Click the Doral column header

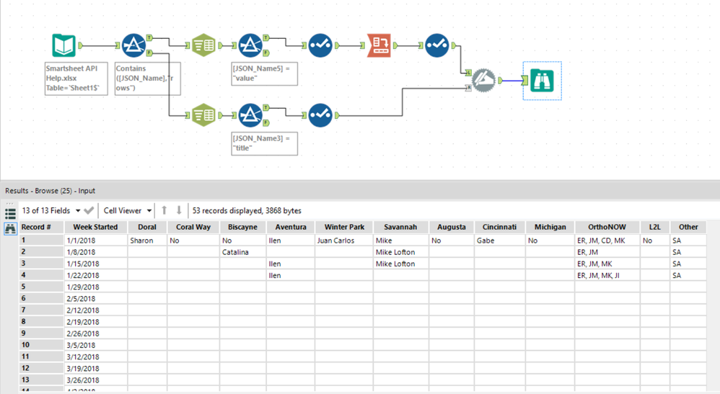click(147, 227)
